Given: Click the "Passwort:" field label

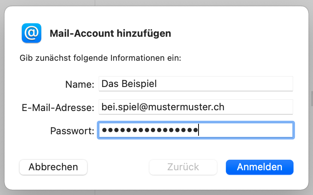Looking at the screenshot, I should click(72, 131).
